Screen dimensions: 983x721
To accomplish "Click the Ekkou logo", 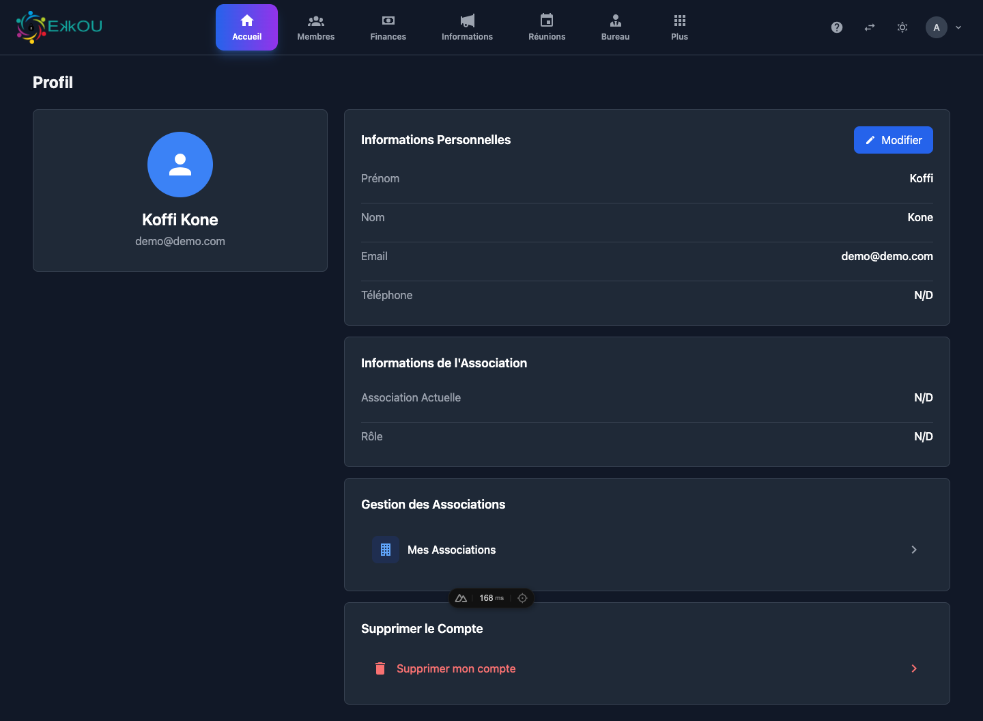I will pyautogui.click(x=59, y=27).
